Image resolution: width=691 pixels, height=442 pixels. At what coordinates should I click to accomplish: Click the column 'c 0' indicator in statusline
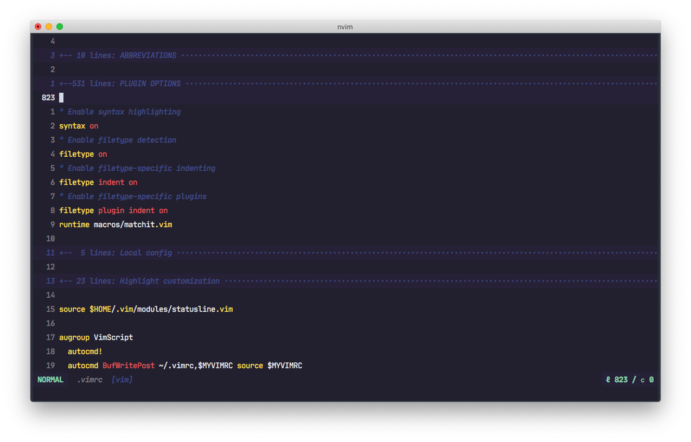point(647,380)
